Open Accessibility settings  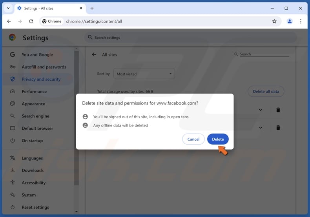point(38,183)
